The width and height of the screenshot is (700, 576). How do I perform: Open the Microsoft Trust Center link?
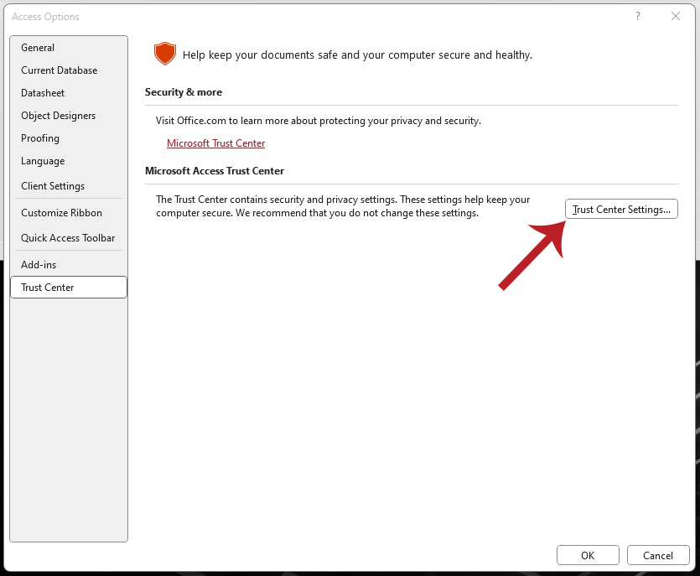[x=215, y=143]
